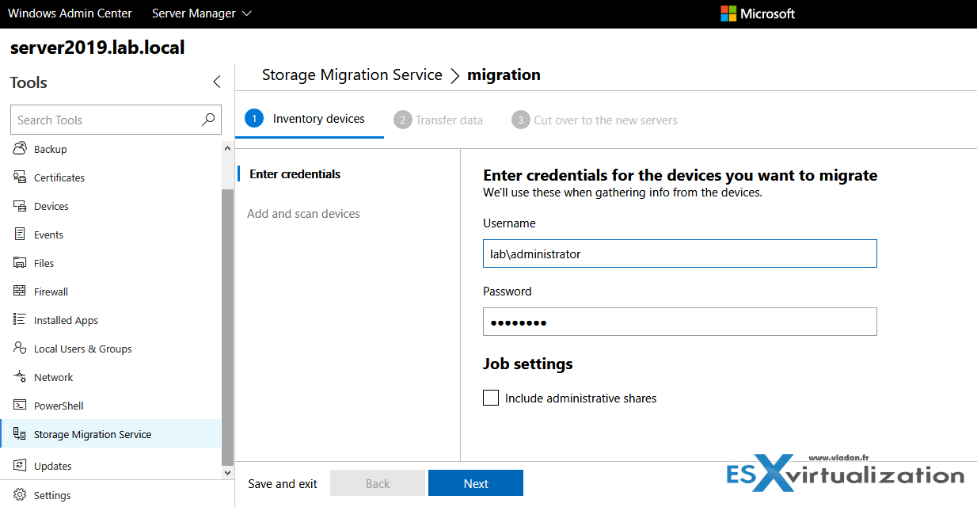Click the tools list scroll-up arrow
This screenshot has width=977, height=507.
click(229, 147)
